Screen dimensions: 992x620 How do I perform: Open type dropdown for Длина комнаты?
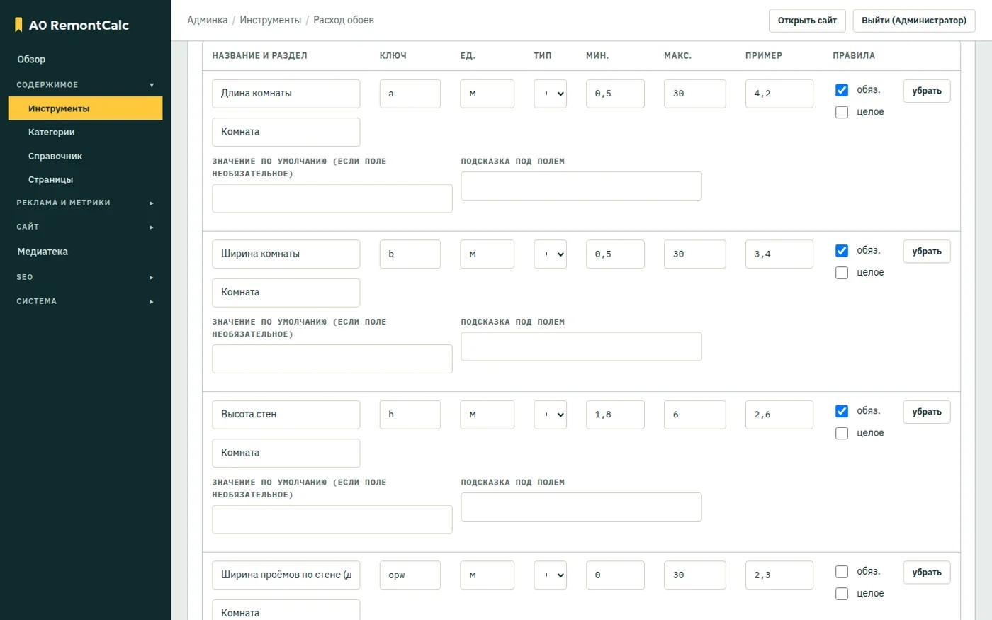pyautogui.click(x=551, y=94)
